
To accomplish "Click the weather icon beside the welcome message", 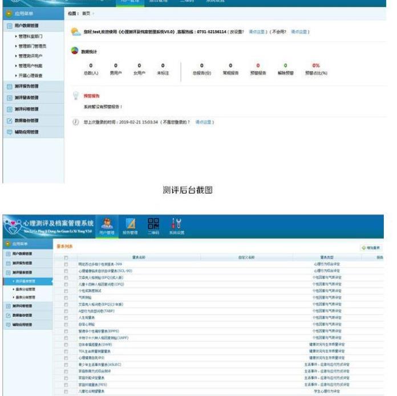I will (76, 32).
